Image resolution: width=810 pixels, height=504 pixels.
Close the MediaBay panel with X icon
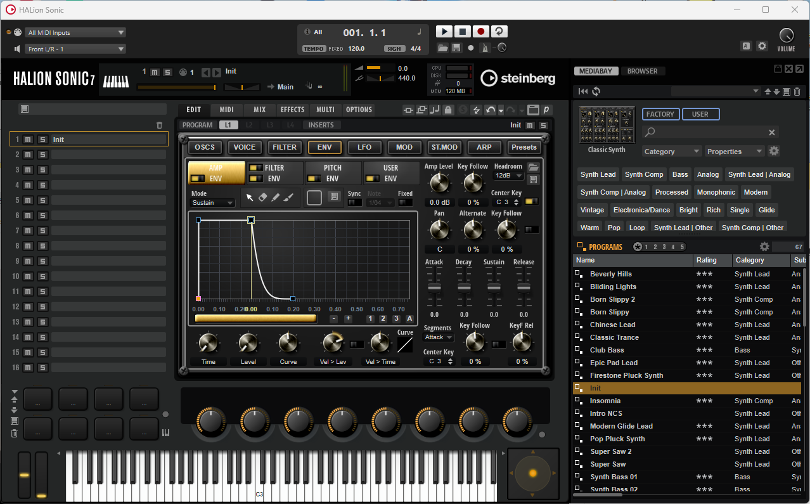pyautogui.click(x=788, y=69)
